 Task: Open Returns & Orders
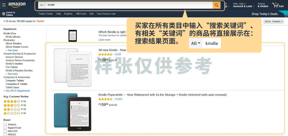(263, 5)
